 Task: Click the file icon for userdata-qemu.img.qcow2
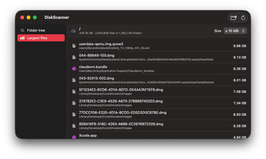point(74,46)
